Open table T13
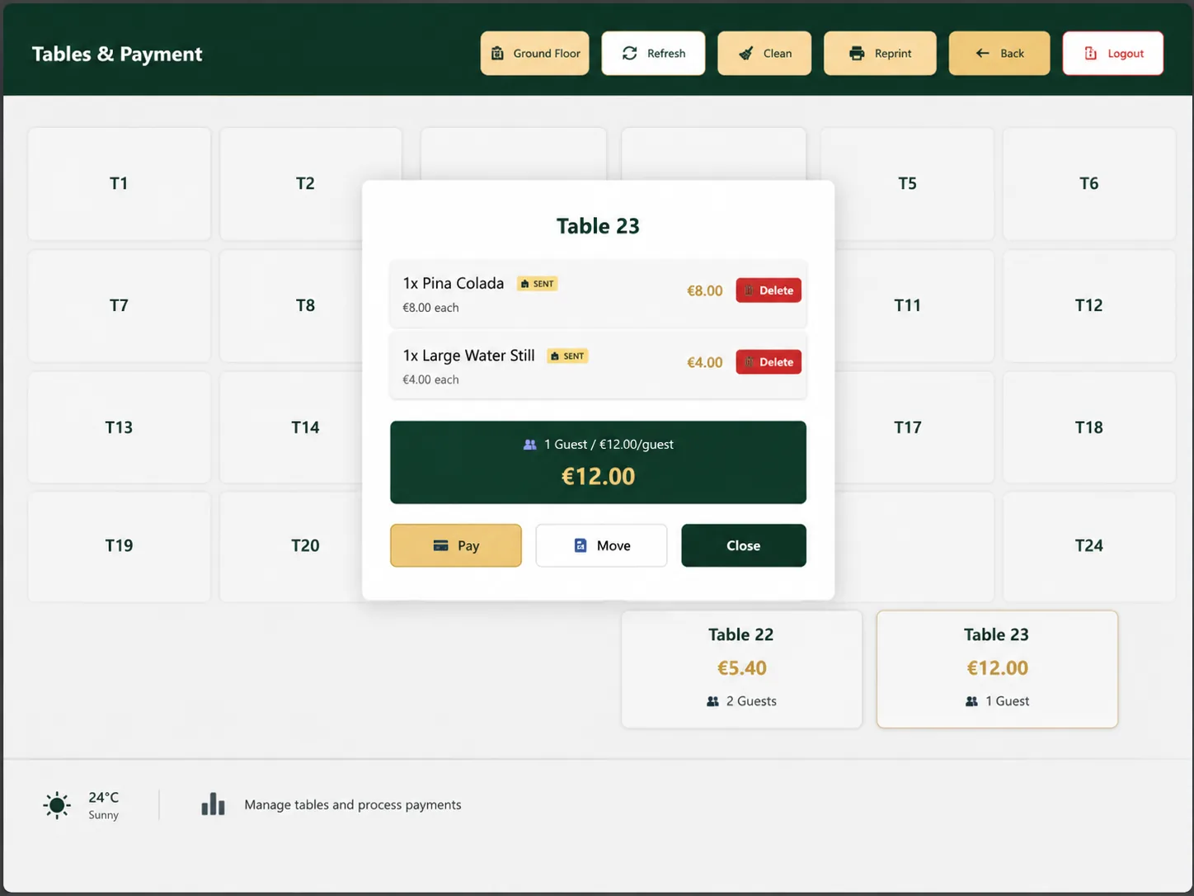 pyautogui.click(x=119, y=427)
